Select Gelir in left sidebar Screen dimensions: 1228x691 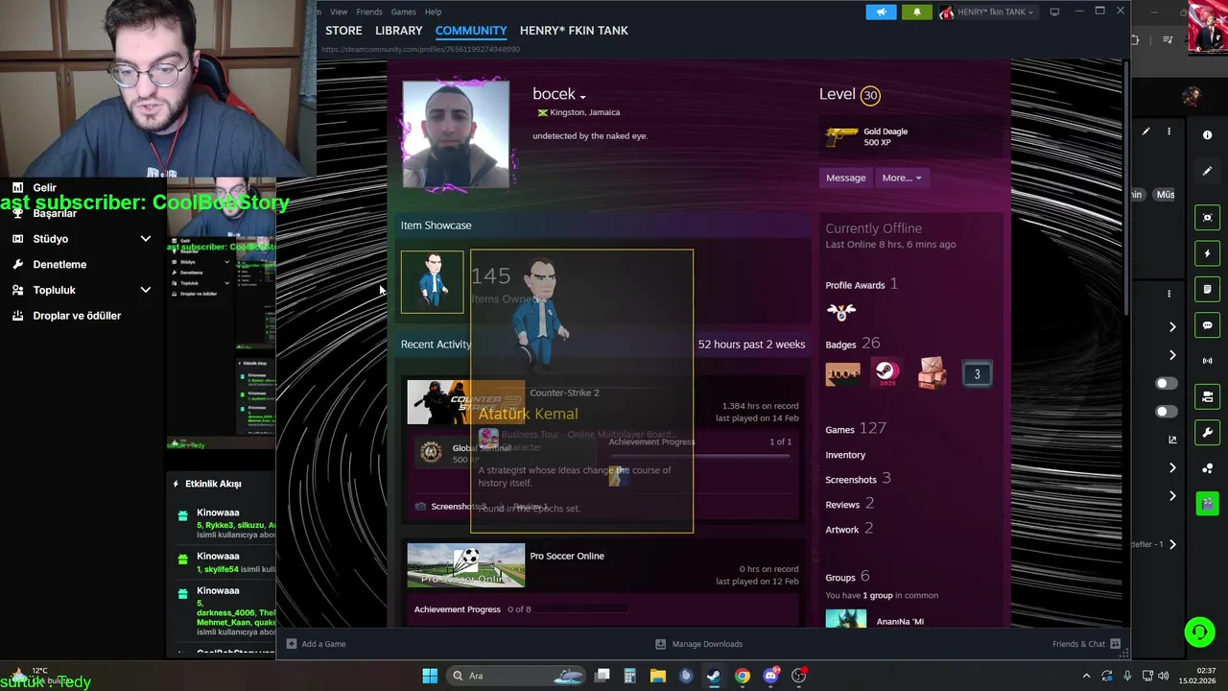click(44, 188)
